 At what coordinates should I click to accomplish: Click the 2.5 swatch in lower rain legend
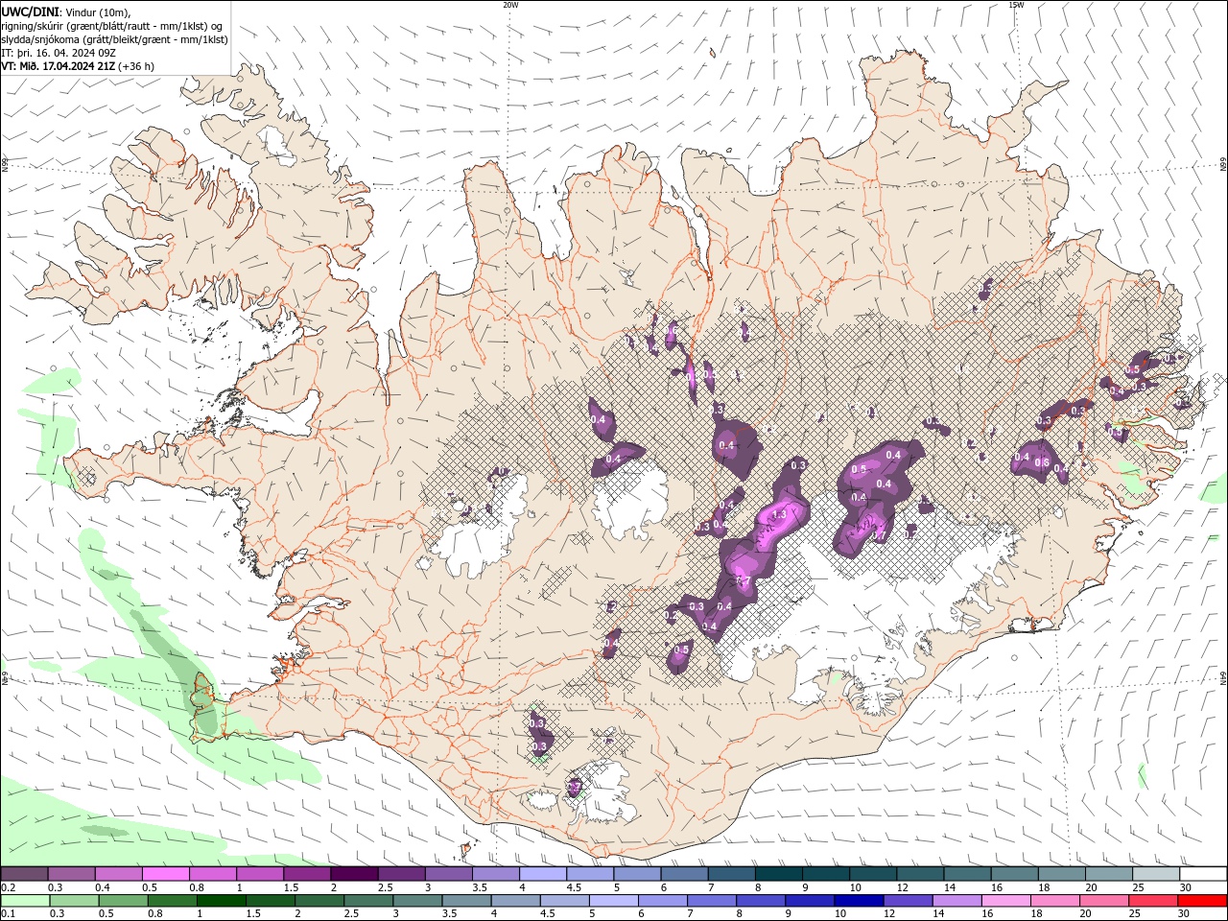[368, 901]
